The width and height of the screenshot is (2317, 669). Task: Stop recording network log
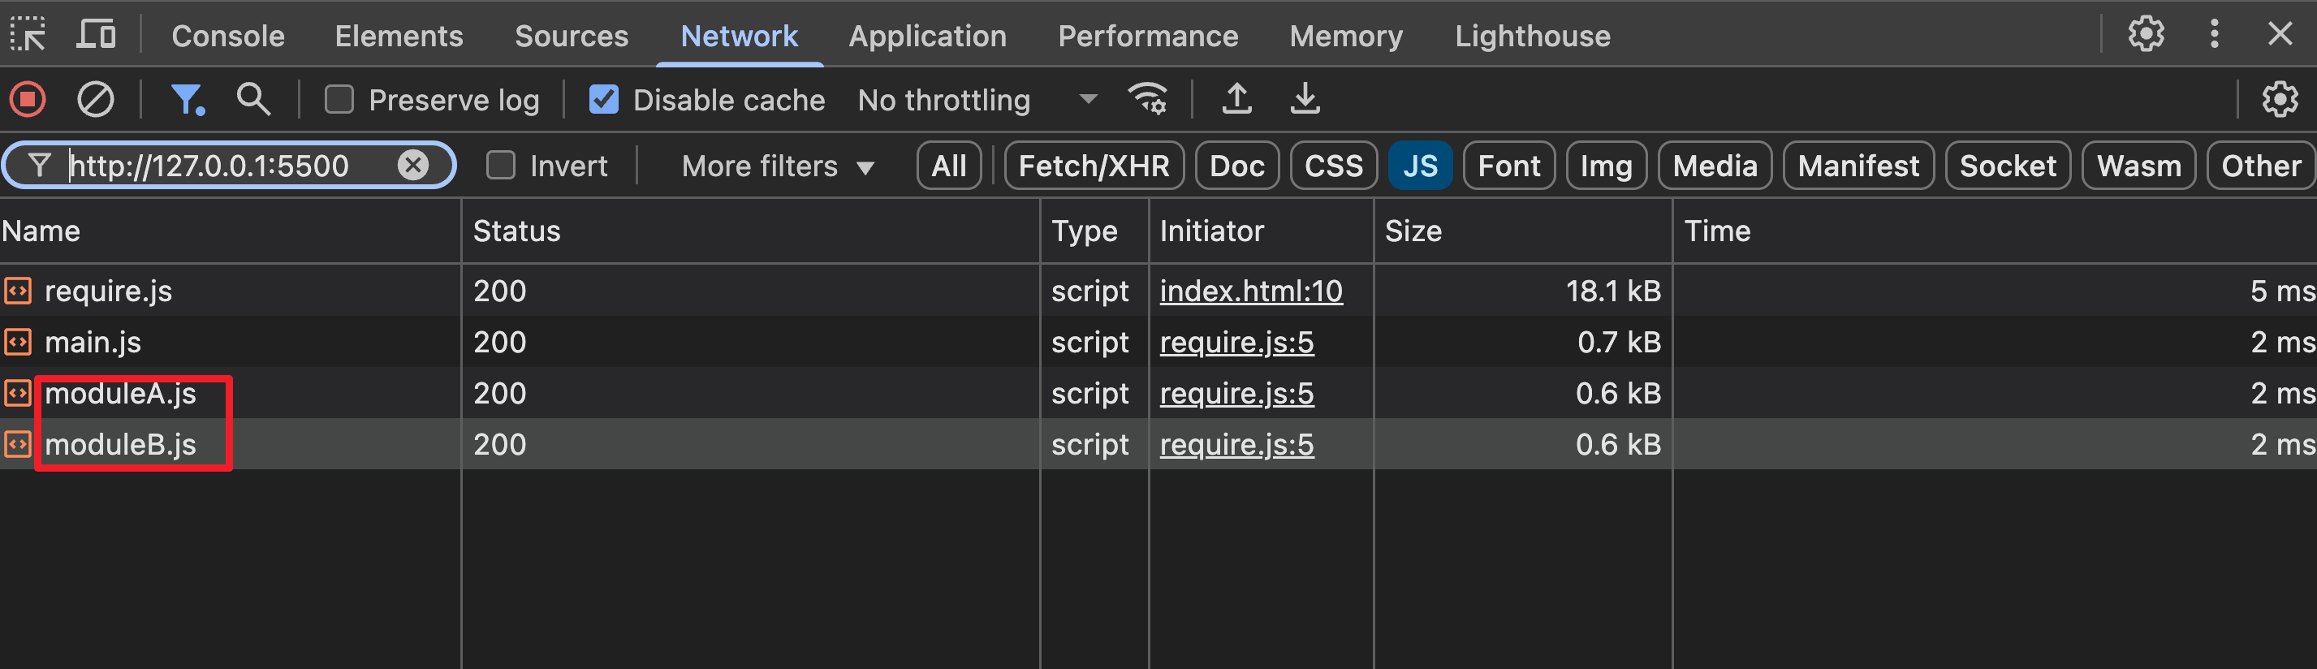pyautogui.click(x=28, y=100)
